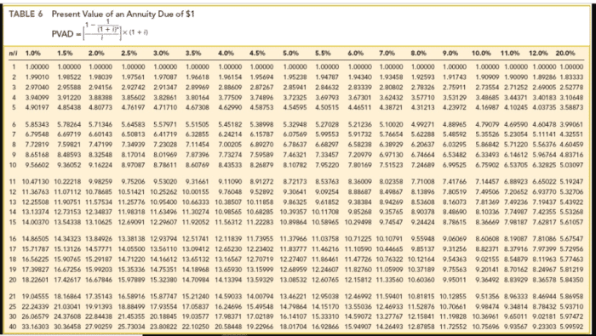Click cell value 20.18845 in row 30

tap(163, 316)
